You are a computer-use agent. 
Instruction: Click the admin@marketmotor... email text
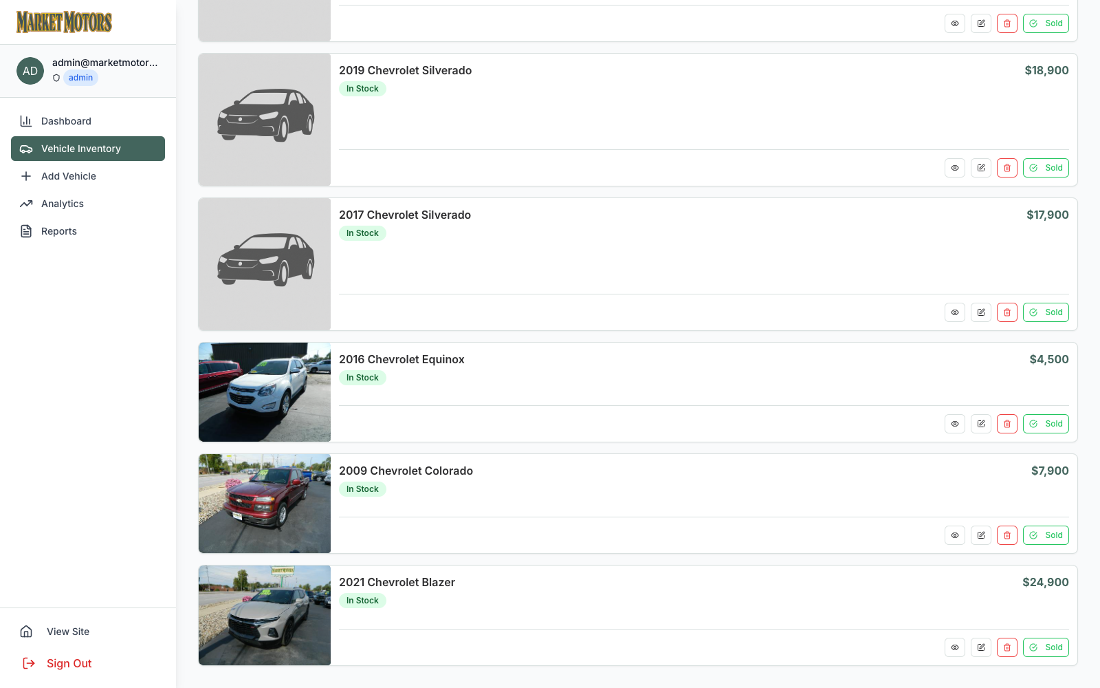pyautogui.click(x=105, y=63)
